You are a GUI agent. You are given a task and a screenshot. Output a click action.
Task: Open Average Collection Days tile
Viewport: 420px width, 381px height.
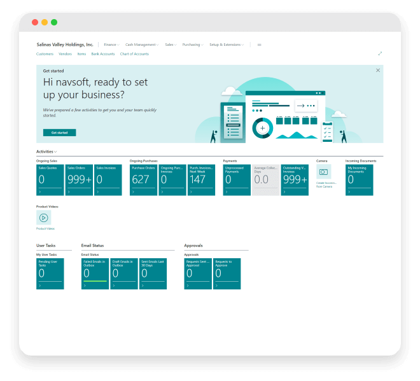coord(266,180)
